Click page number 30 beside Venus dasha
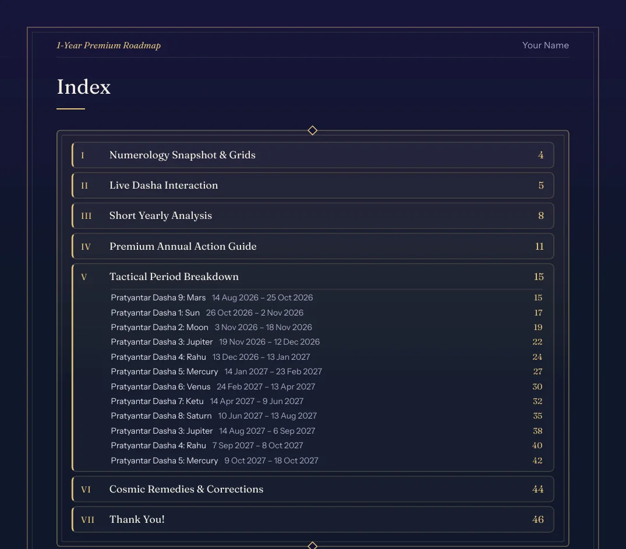The height and width of the screenshot is (549, 626). [x=537, y=387]
